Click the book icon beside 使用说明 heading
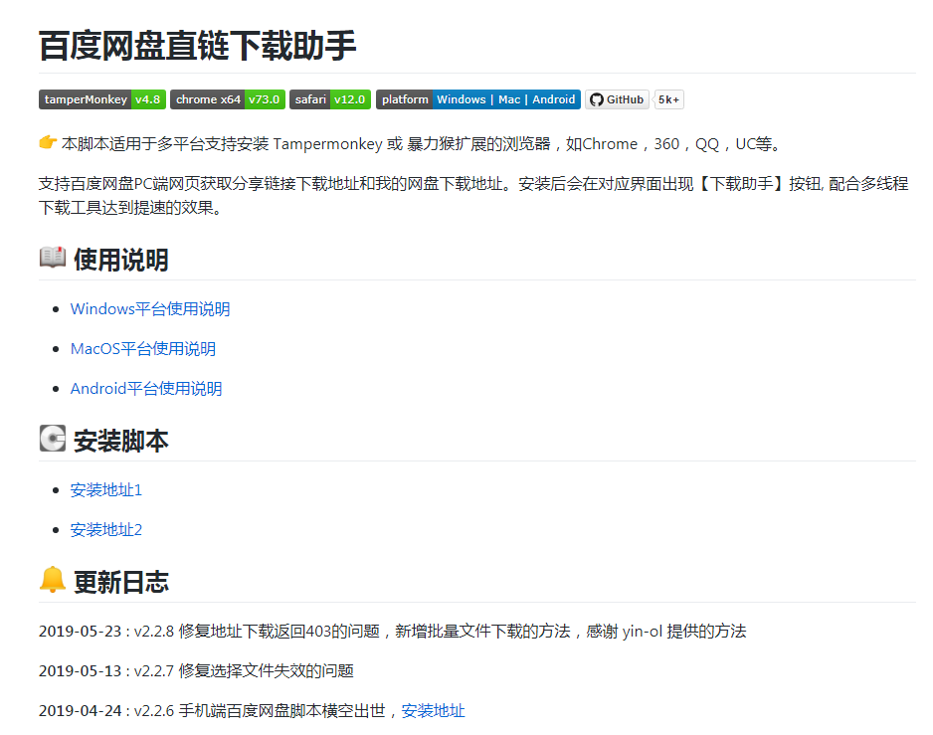Screen dimensions: 933x735 tap(51, 259)
